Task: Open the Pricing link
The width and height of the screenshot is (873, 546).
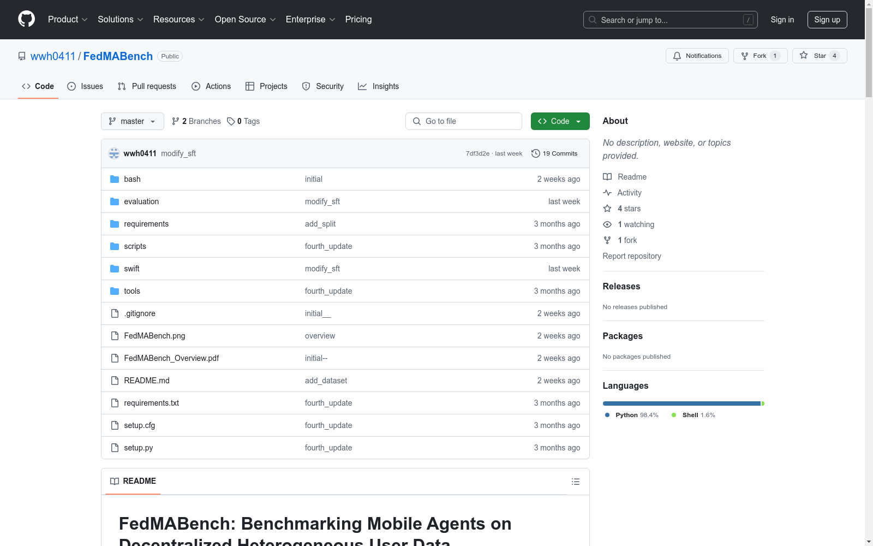Action: (x=358, y=20)
